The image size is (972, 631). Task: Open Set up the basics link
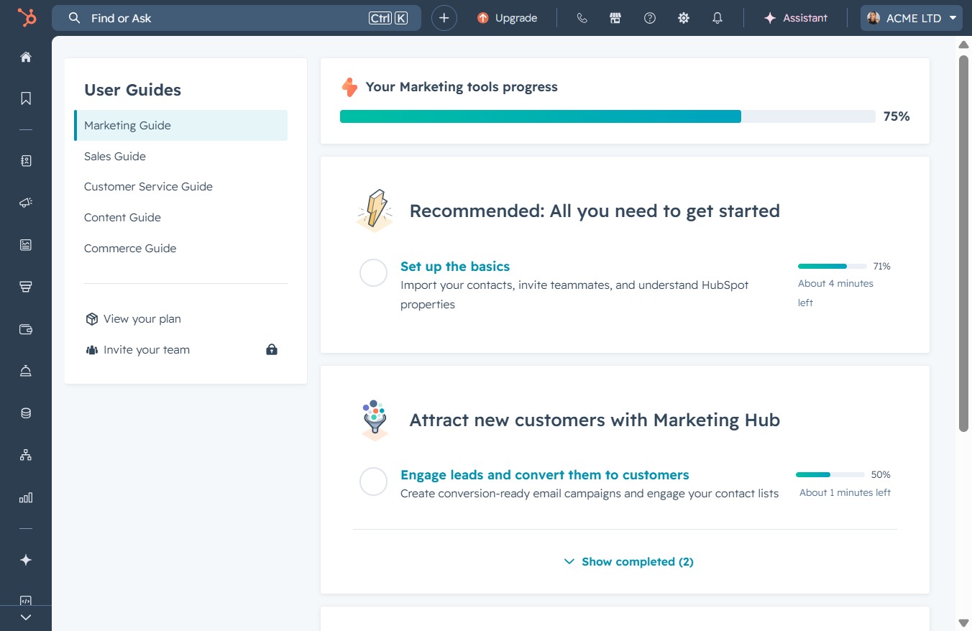[455, 267]
